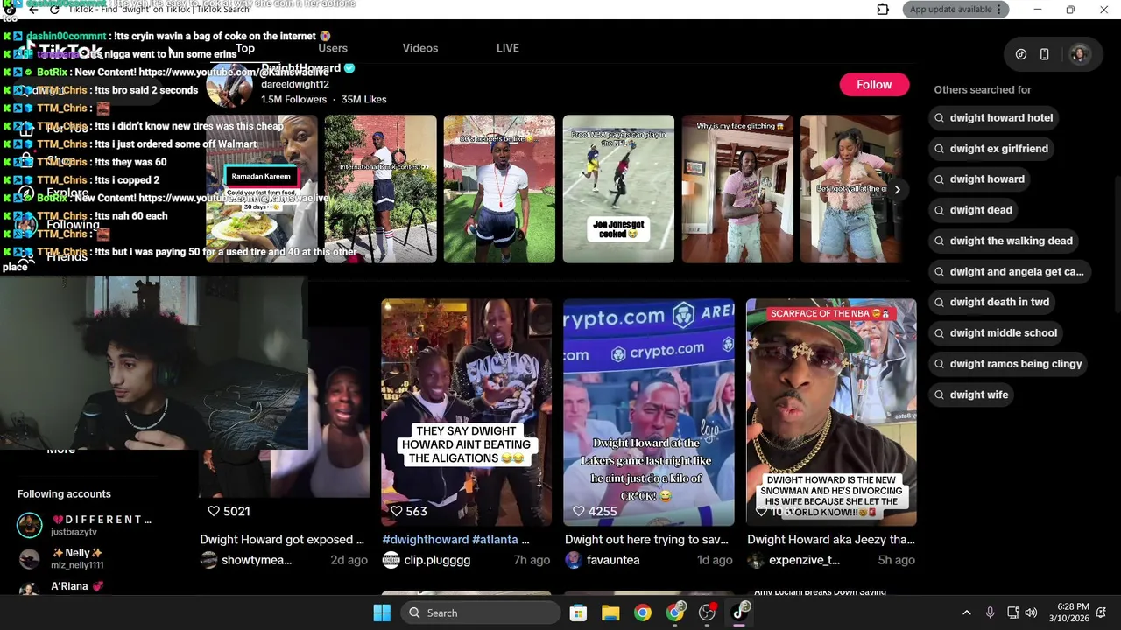Viewport: 1121px width, 630px height.
Task: Select the dwight dead suggestion
Action: [x=972, y=210]
